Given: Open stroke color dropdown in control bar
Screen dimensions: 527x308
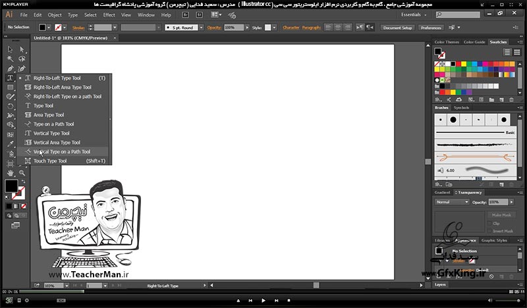Looking at the screenshot, I should pos(65,28).
